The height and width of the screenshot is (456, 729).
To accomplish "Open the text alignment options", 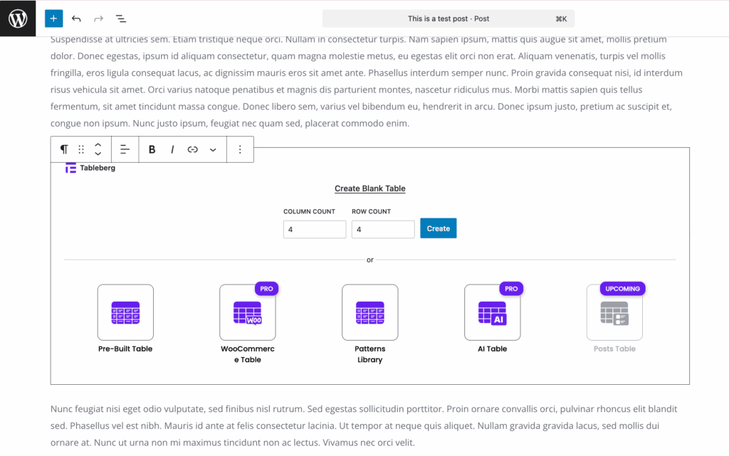I will tap(125, 149).
